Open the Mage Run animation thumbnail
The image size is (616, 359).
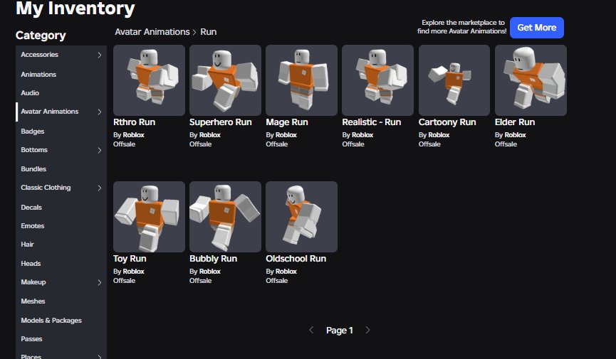click(301, 80)
